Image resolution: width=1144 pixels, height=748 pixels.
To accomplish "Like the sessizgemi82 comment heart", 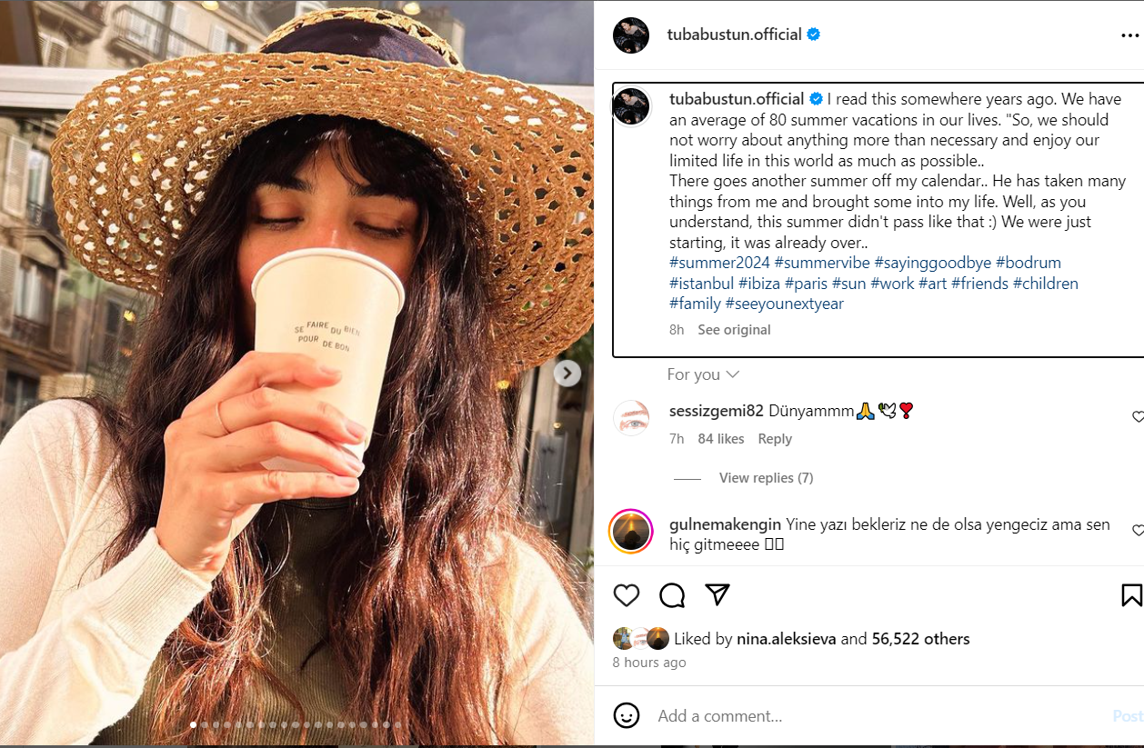I will pyautogui.click(x=1137, y=416).
